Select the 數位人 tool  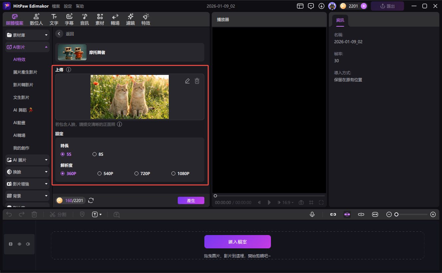pos(36,19)
